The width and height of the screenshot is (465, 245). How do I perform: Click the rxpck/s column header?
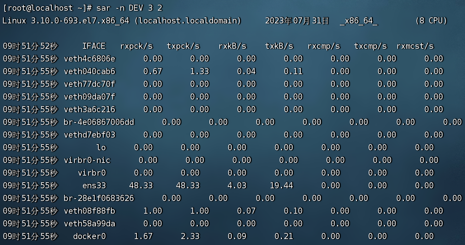[x=136, y=46]
